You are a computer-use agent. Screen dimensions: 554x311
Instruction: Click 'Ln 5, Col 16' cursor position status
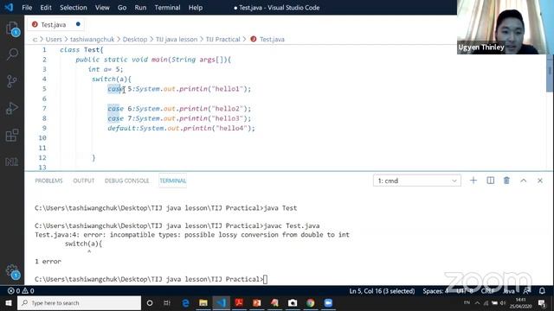click(382, 291)
